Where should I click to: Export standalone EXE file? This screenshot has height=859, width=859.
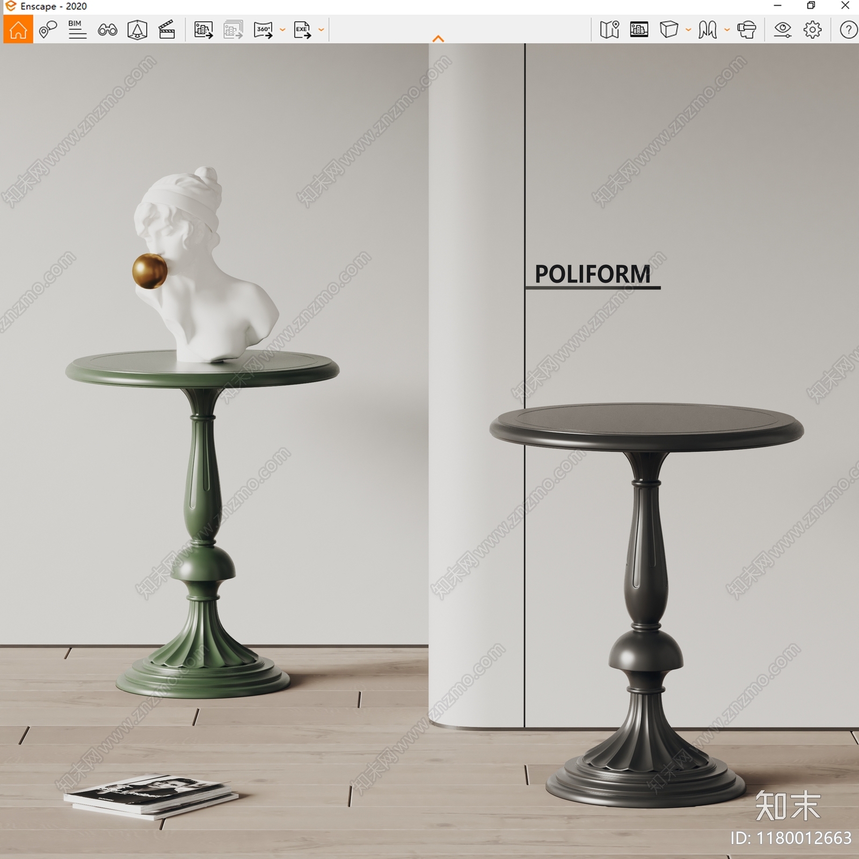coord(302,30)
